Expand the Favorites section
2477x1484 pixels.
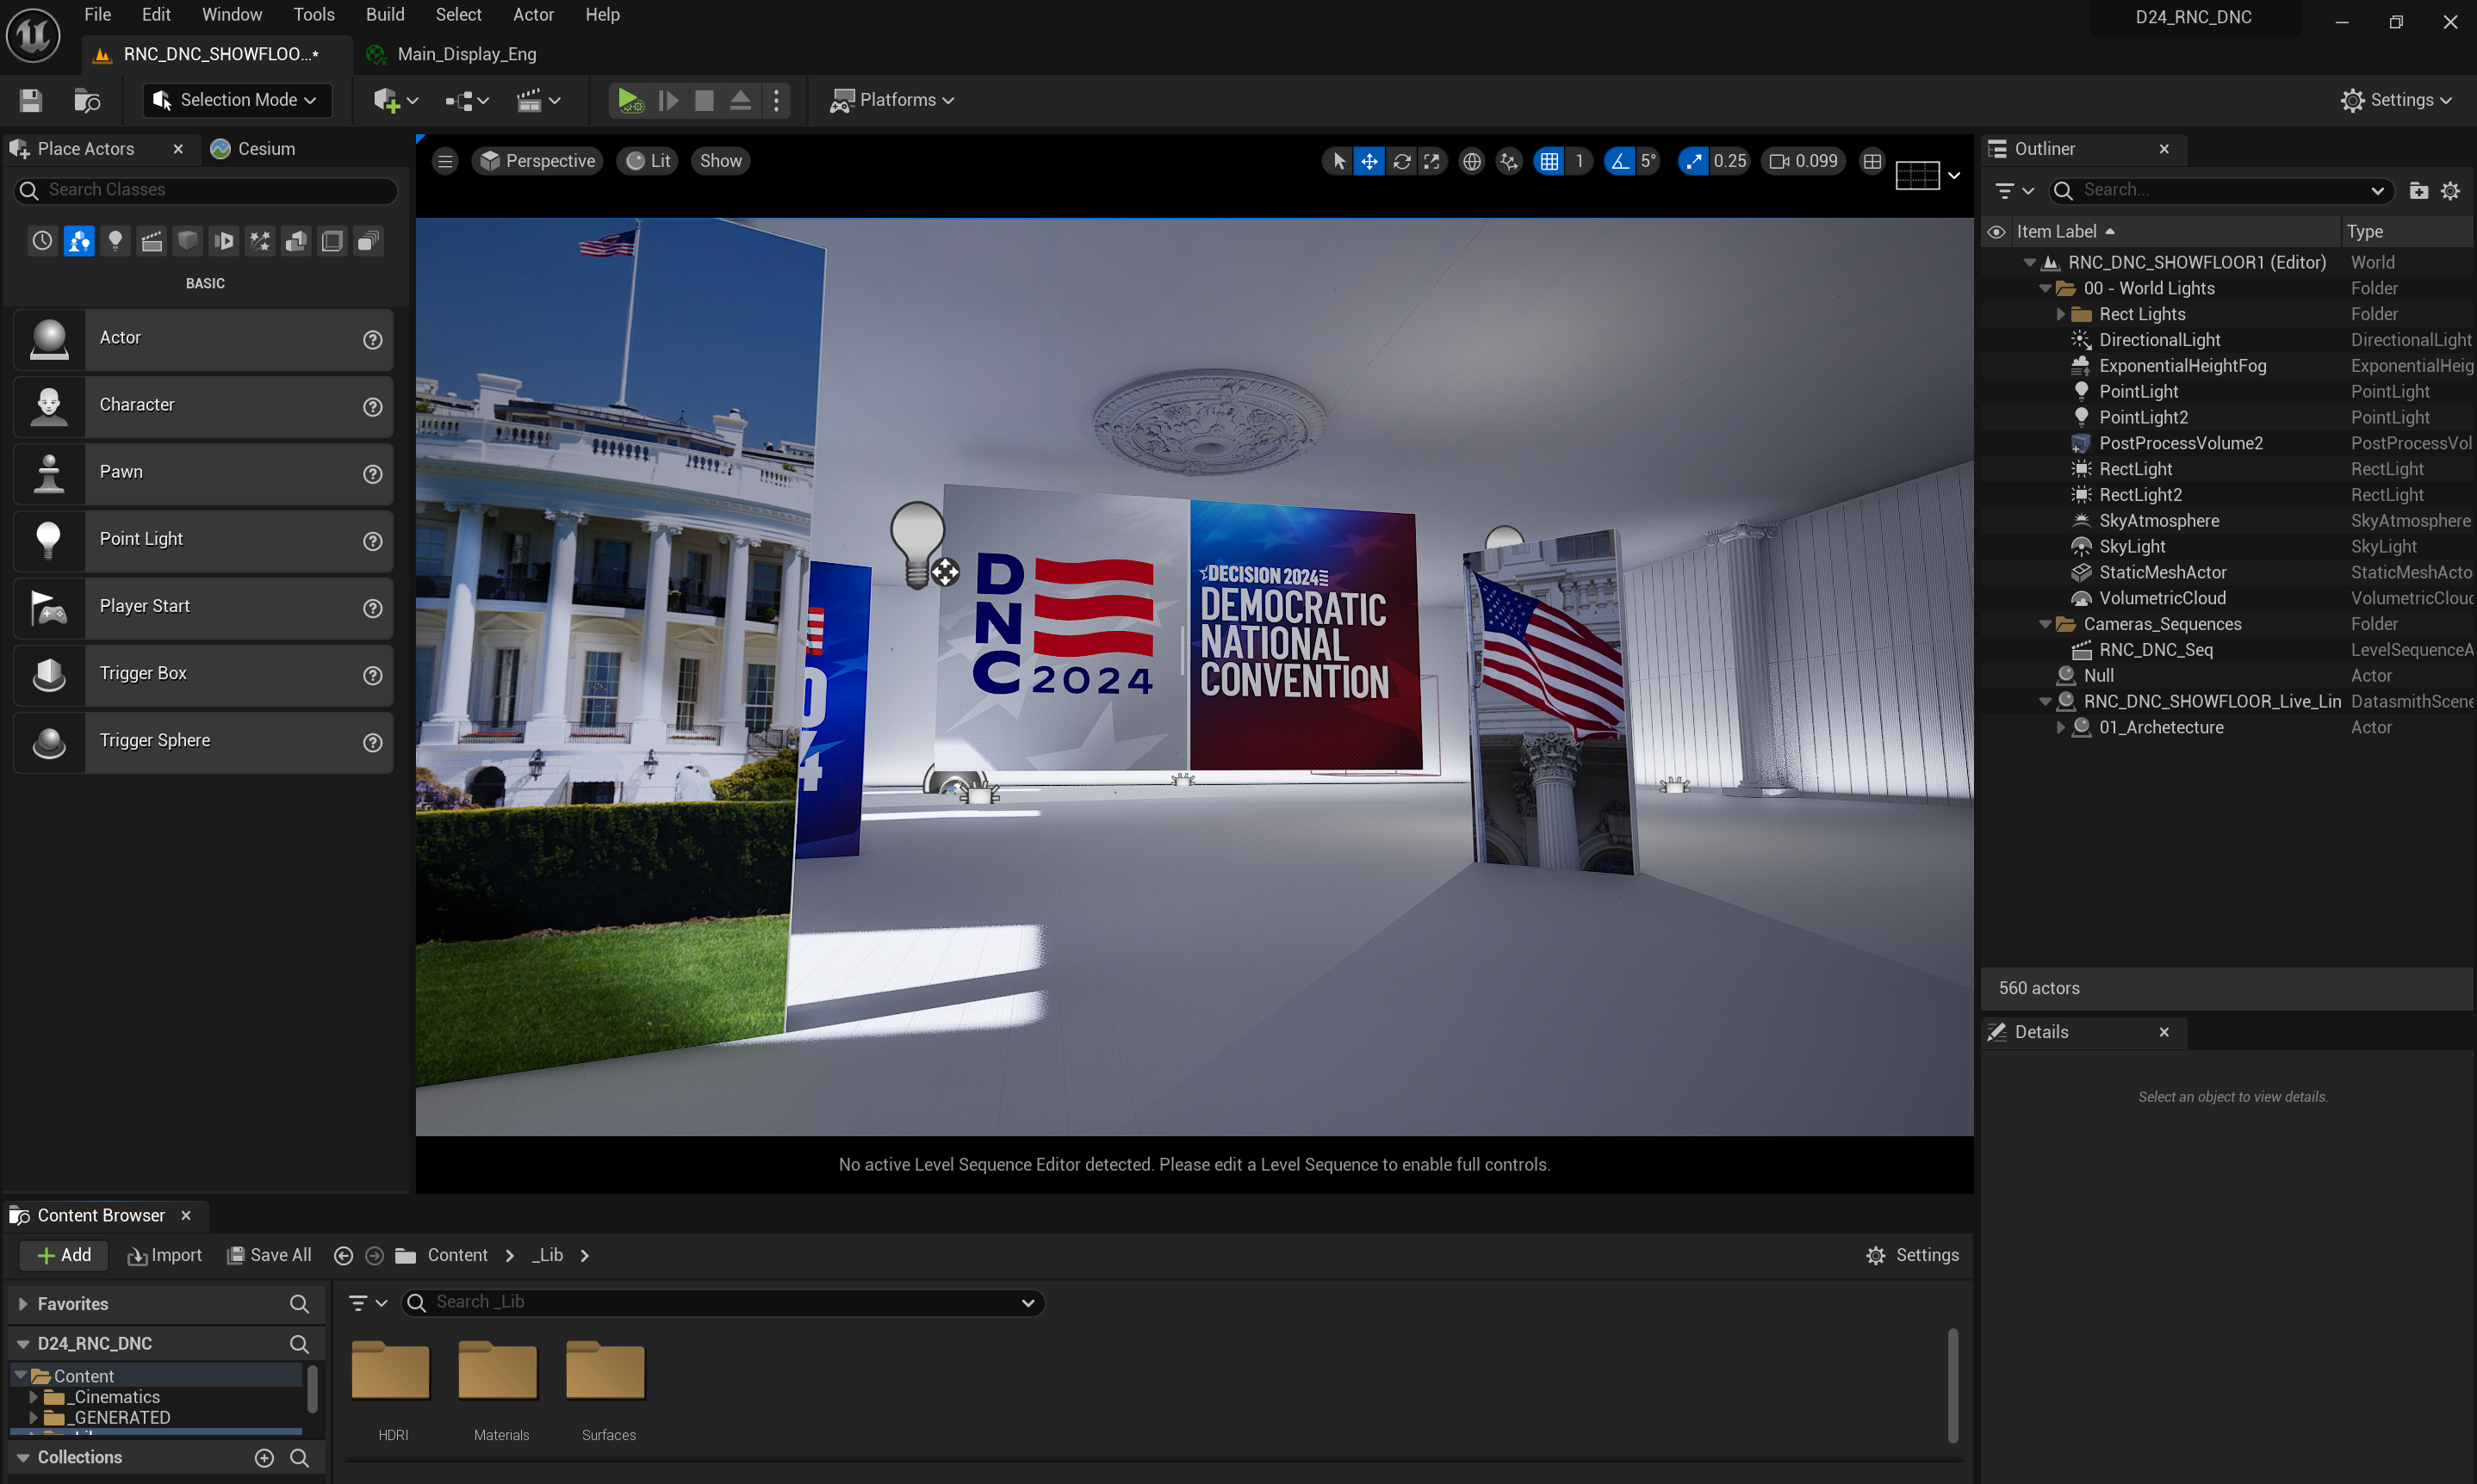[x=23, y=1304]
